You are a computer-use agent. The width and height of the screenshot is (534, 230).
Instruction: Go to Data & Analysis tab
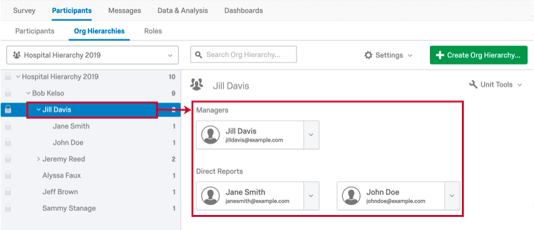tap(182, 11)
